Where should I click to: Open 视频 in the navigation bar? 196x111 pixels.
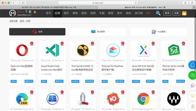pos(93,13)
